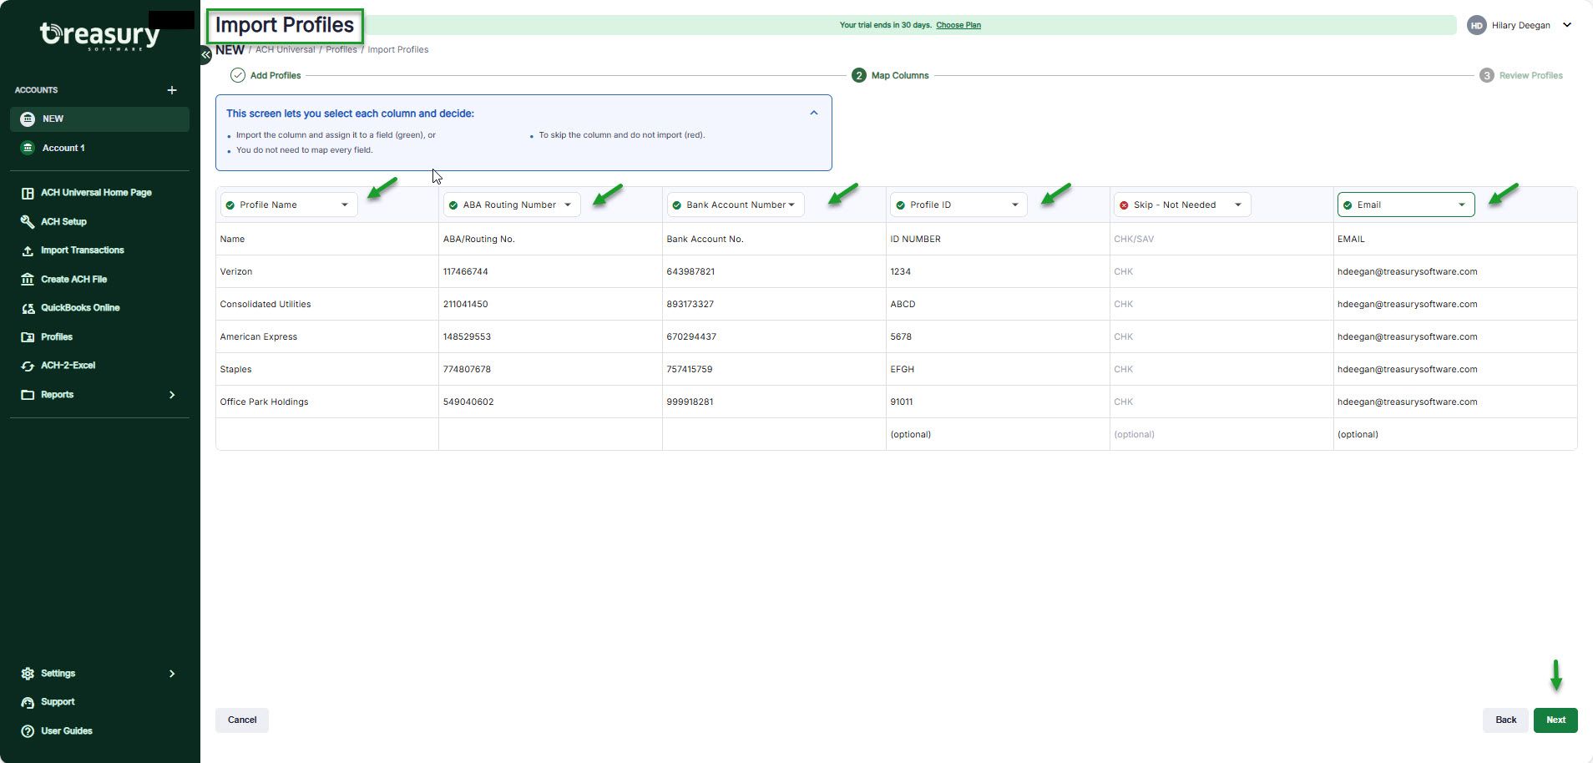Open ACH Universal Home Page
Viewport: 1593px width, 763px height.
(94, 192)
